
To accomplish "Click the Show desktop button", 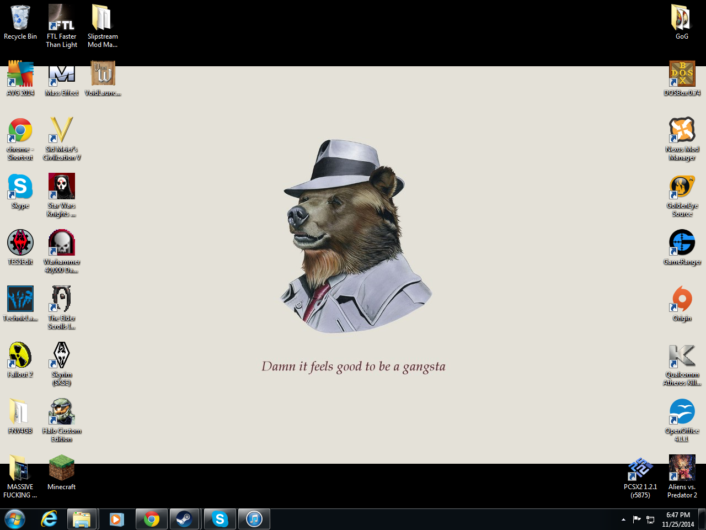I will tap(702, 520).
